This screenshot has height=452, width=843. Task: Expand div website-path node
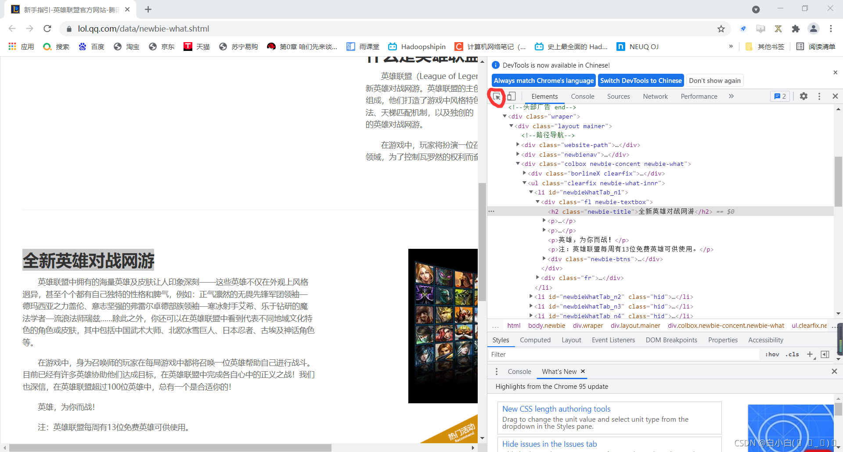pyautogui.click(x=518, y=144)
